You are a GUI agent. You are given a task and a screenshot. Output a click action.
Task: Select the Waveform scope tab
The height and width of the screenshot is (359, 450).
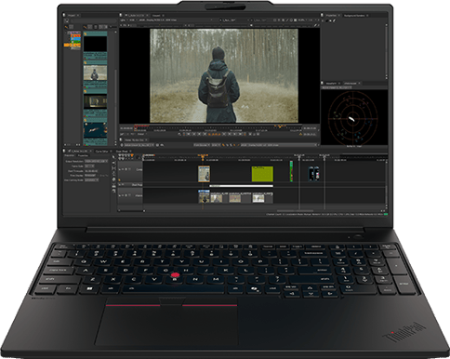[331, 84]
